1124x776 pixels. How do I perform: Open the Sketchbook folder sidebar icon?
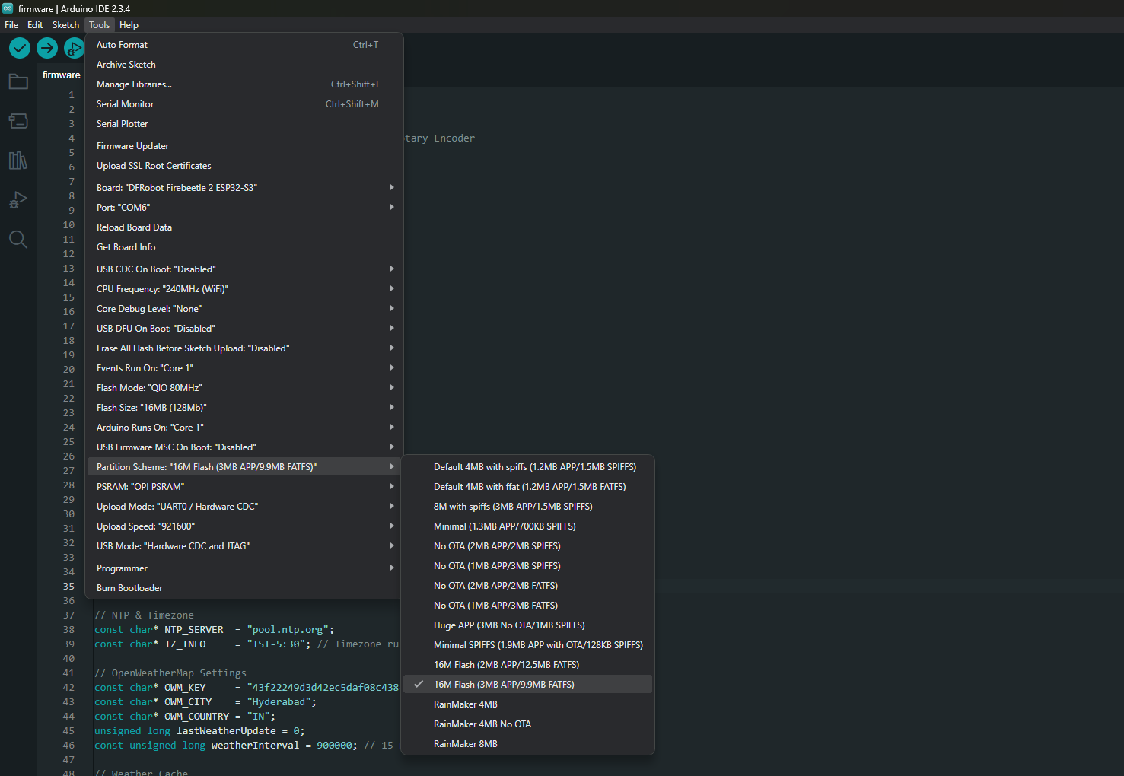pyautogui.click(x=18, y=81)
